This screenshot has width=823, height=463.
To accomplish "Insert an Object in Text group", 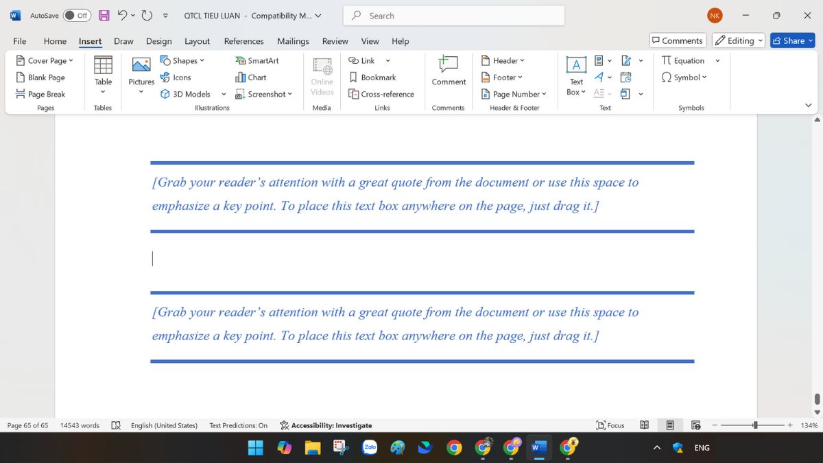I will [x=625, y=94].
